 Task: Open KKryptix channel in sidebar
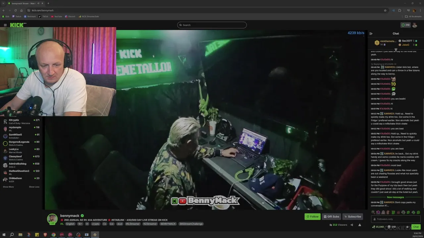coord(22,121)
